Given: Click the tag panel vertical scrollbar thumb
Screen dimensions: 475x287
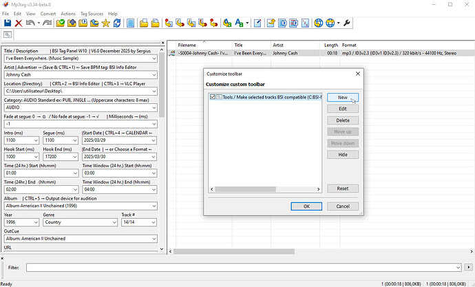Looking at the screenshot, I should point(162,85).
